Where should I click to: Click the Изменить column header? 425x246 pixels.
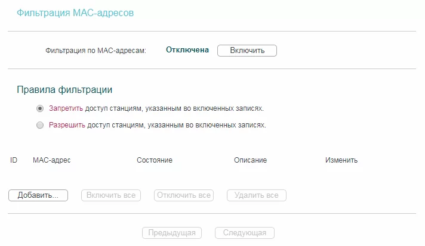point(341,161)
